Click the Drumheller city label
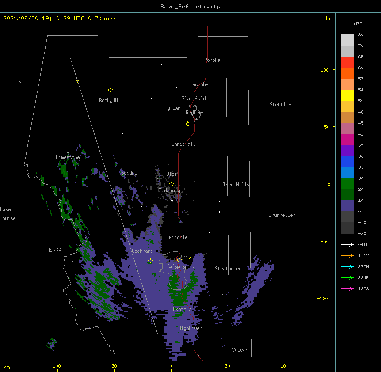Screen dimensions: 381x372 click(282, 215)
